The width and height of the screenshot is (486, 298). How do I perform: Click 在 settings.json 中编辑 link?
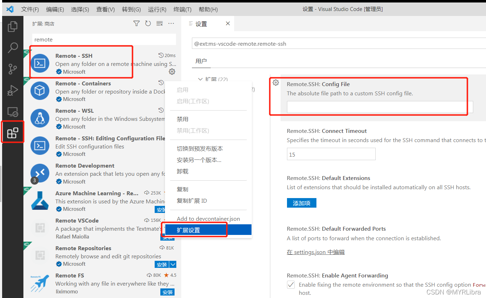click(x=316, y=252)
